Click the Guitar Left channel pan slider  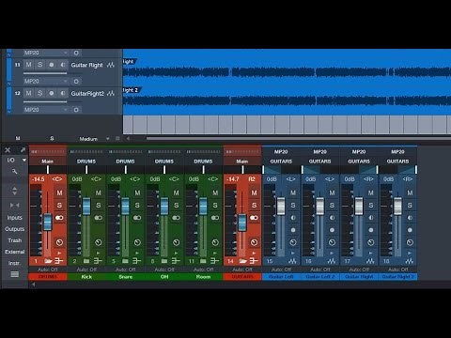click(281, 170)
